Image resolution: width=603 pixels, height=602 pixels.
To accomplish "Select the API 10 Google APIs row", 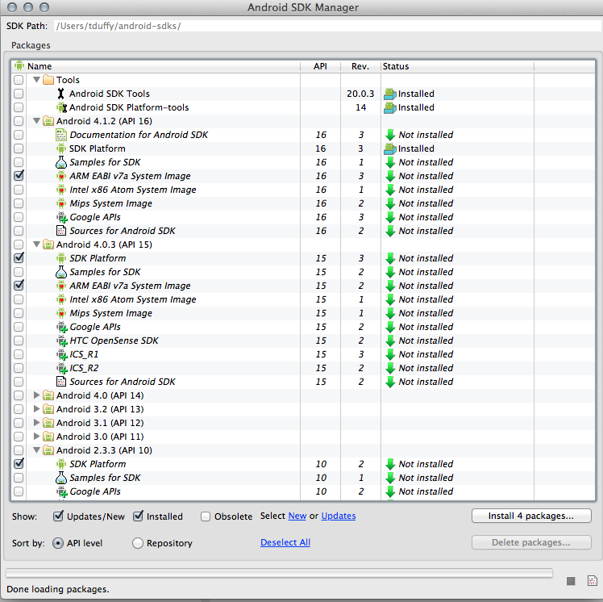I will (x=303, y=491).
